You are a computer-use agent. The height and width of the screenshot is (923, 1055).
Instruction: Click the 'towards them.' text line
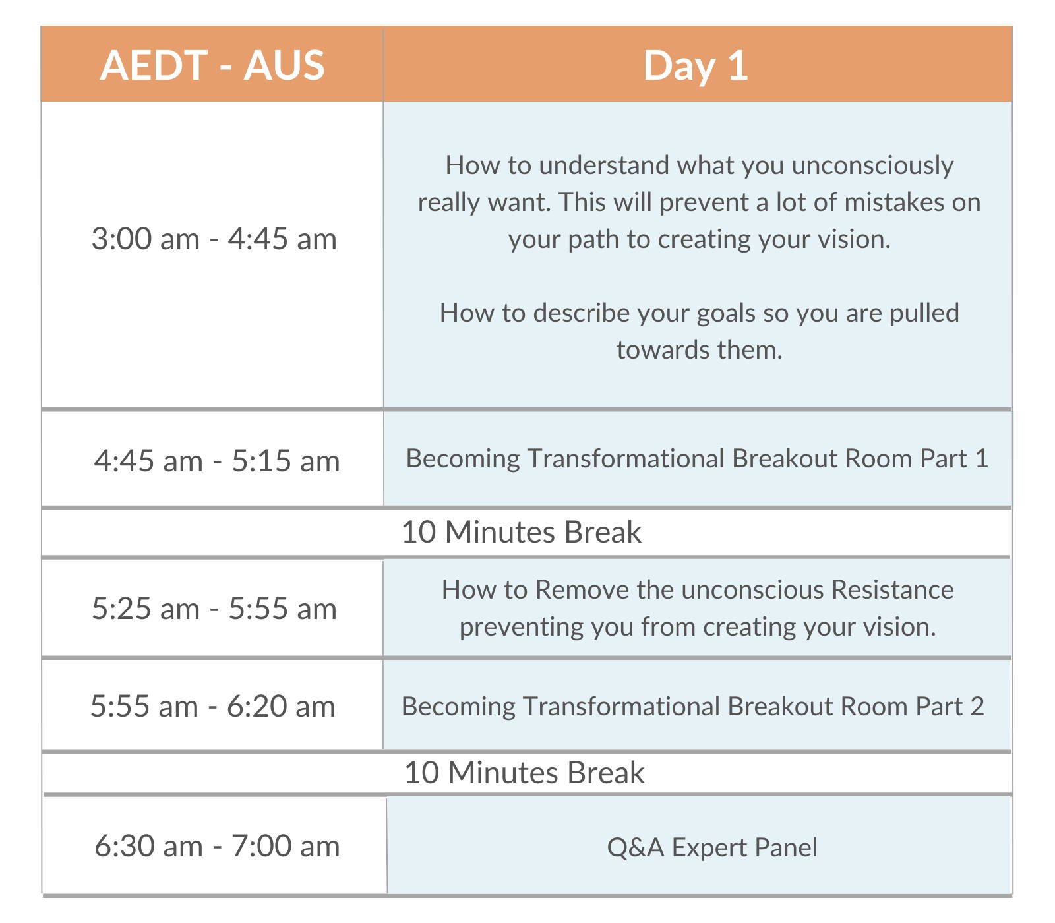(700, 349)
